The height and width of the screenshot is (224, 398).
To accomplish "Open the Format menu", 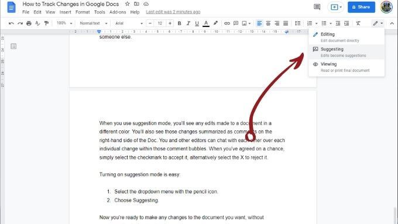I will pyautogui.click(x=83, y=12).
